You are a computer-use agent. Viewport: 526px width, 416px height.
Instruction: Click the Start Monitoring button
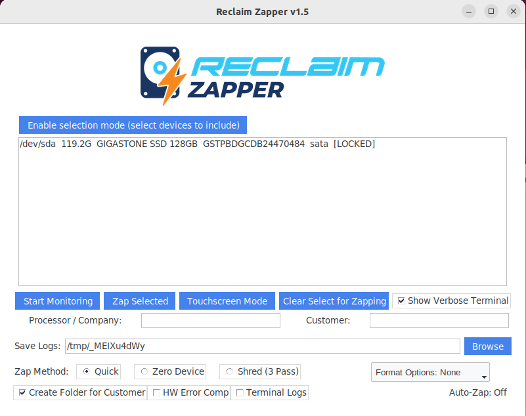[x=57, y=301]
